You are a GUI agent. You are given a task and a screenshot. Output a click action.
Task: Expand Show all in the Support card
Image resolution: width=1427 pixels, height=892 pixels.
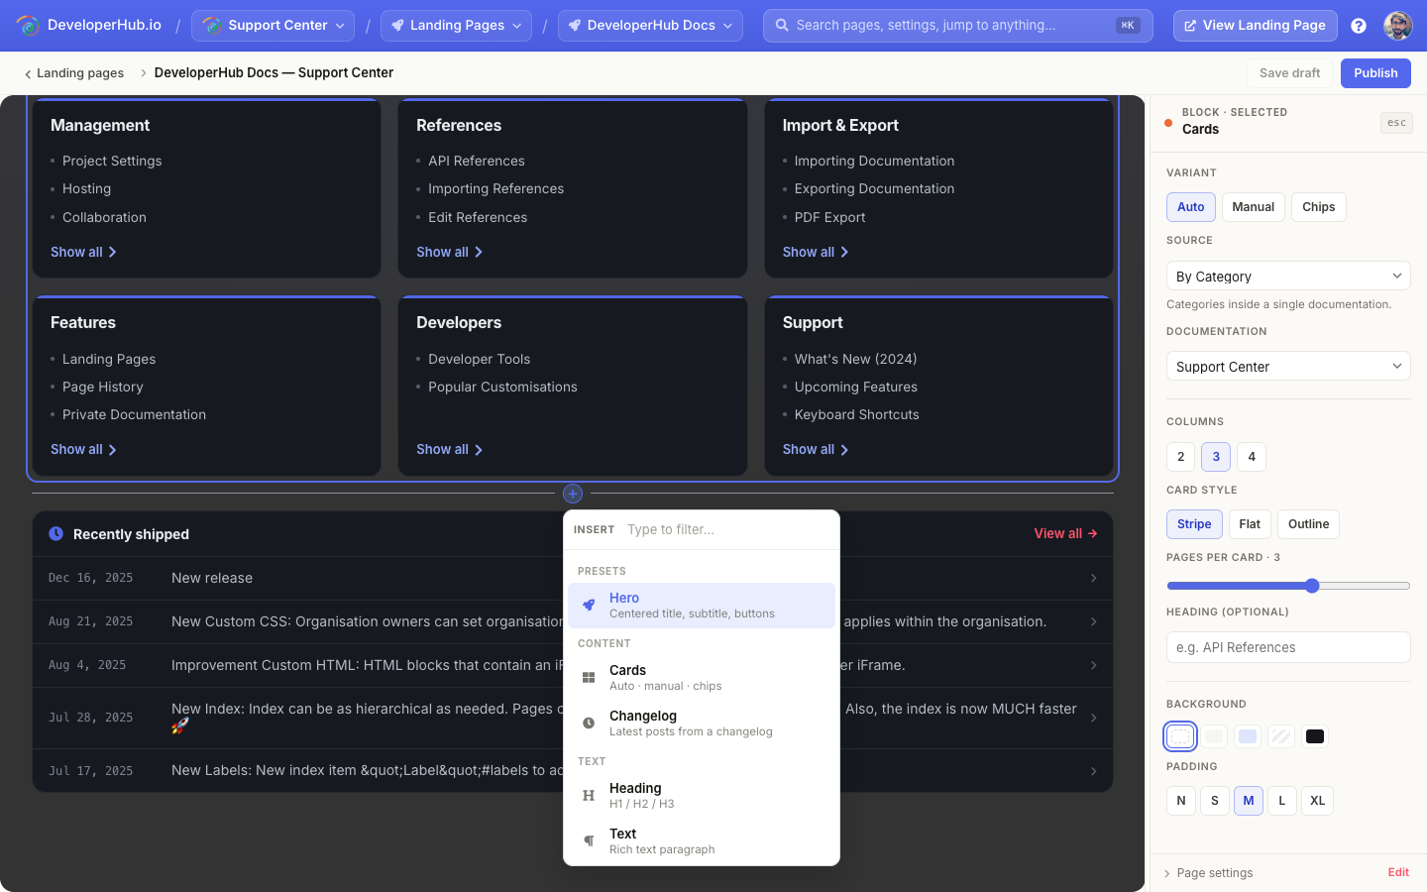[816, 449]
